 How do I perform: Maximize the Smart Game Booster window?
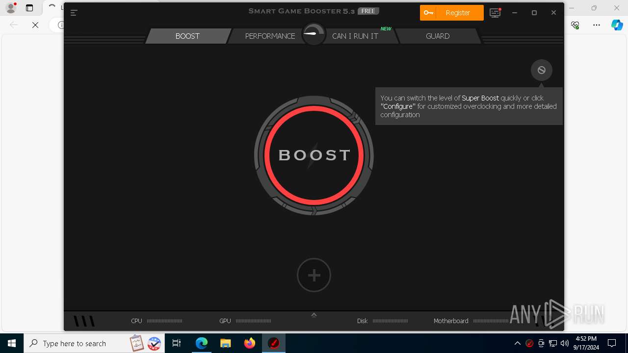(534, 13)
